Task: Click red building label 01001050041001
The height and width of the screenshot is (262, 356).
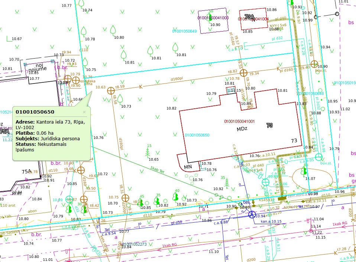Action: [239, 121]
